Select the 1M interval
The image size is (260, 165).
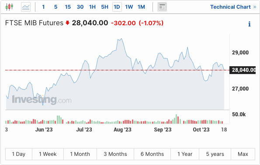click(x=141, y=7)
